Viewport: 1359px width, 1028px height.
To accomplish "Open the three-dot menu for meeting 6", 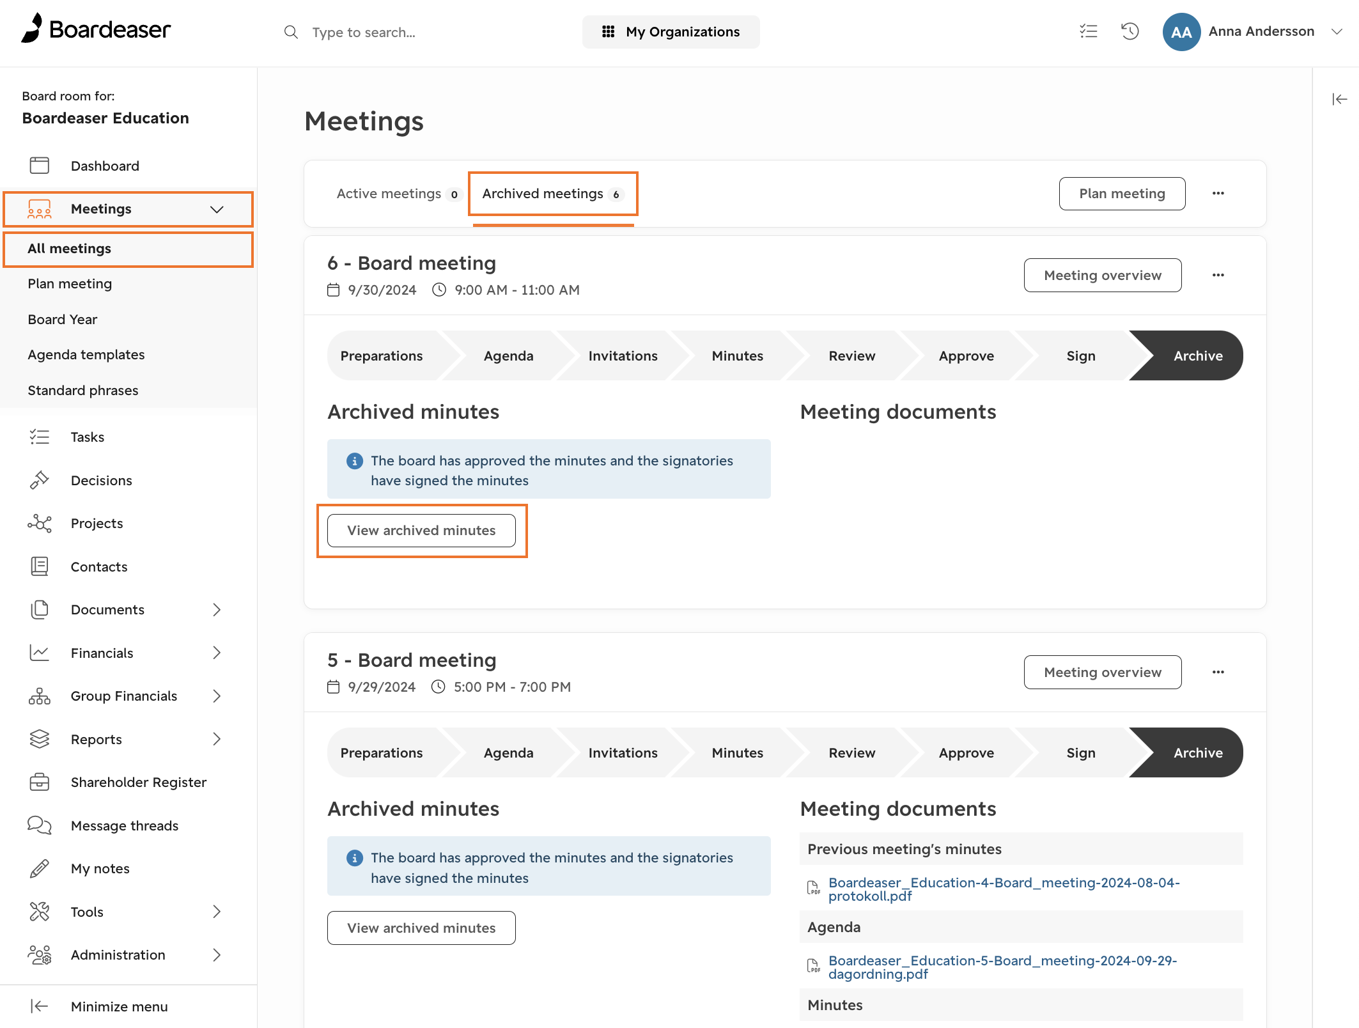I will pyautogui.click(x=1218, y=275).
